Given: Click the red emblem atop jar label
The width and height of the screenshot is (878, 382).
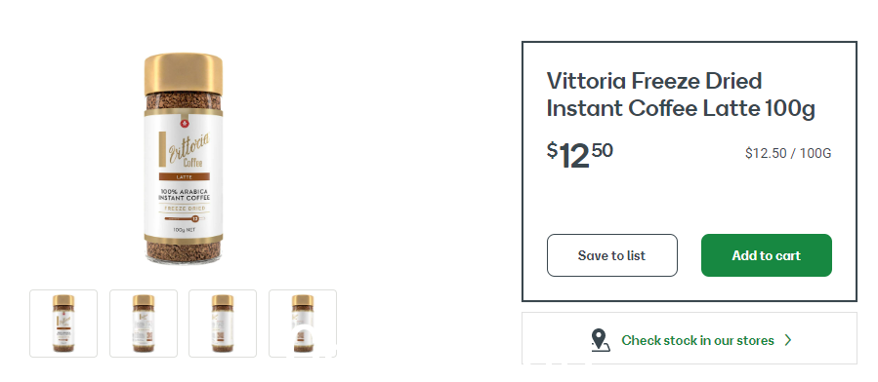Looking at the screenshot, I should click(x=183, y=124).
